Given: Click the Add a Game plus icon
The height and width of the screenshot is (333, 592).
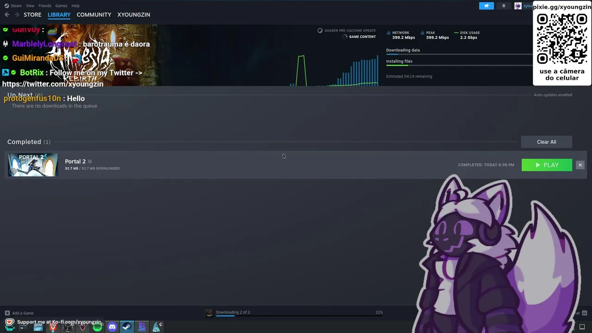Looking at the screenshot, I should coord(7,313).
